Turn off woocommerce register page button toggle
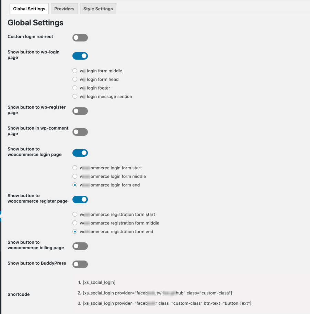Viewport: 310px width, 314px height. [x=80, y=200]
